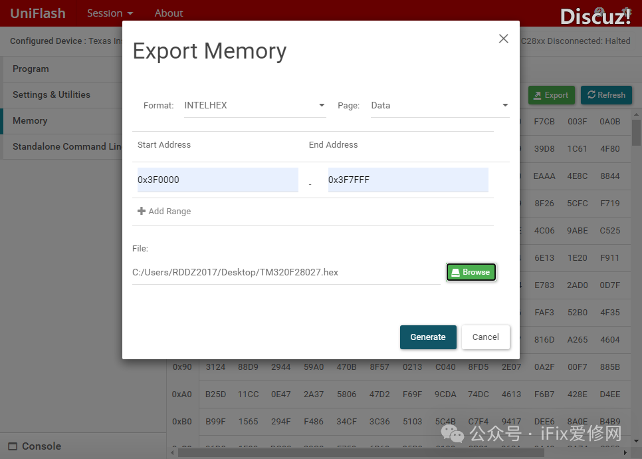Click the green Browse button
Image resolution: width=642 pixels, height=459 pixels.
(x=471, y=272)
